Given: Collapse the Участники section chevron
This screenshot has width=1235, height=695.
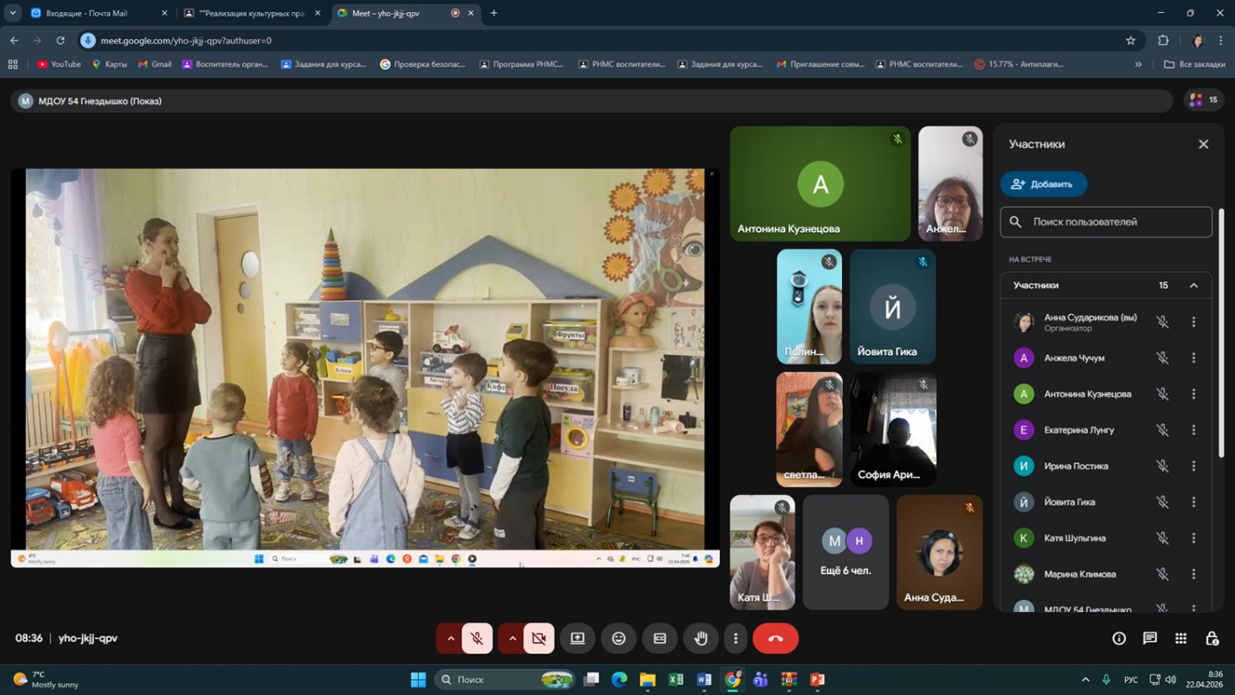Looking at the screenshot, I should click(1193, 286).
